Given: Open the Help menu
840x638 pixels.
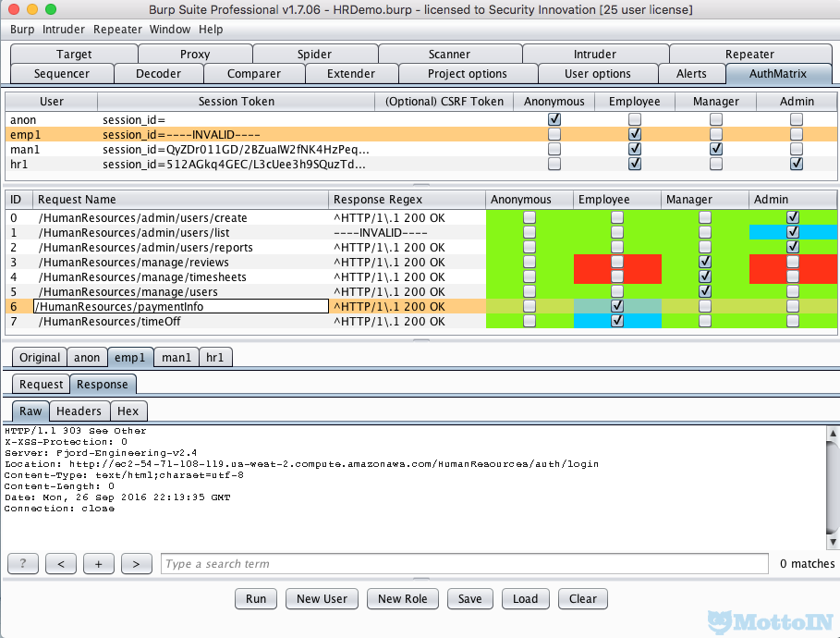Looking at the screenshot, I should click(211, 30).
